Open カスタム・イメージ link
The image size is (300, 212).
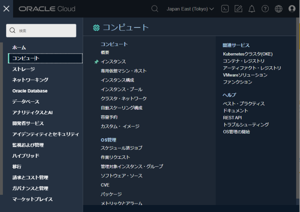tap(120, 127)
